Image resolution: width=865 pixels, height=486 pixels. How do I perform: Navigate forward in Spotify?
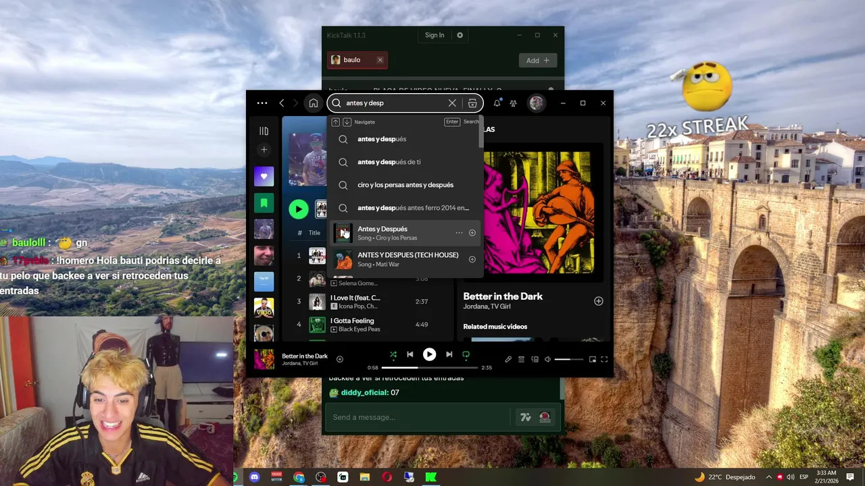coord(295,103)
